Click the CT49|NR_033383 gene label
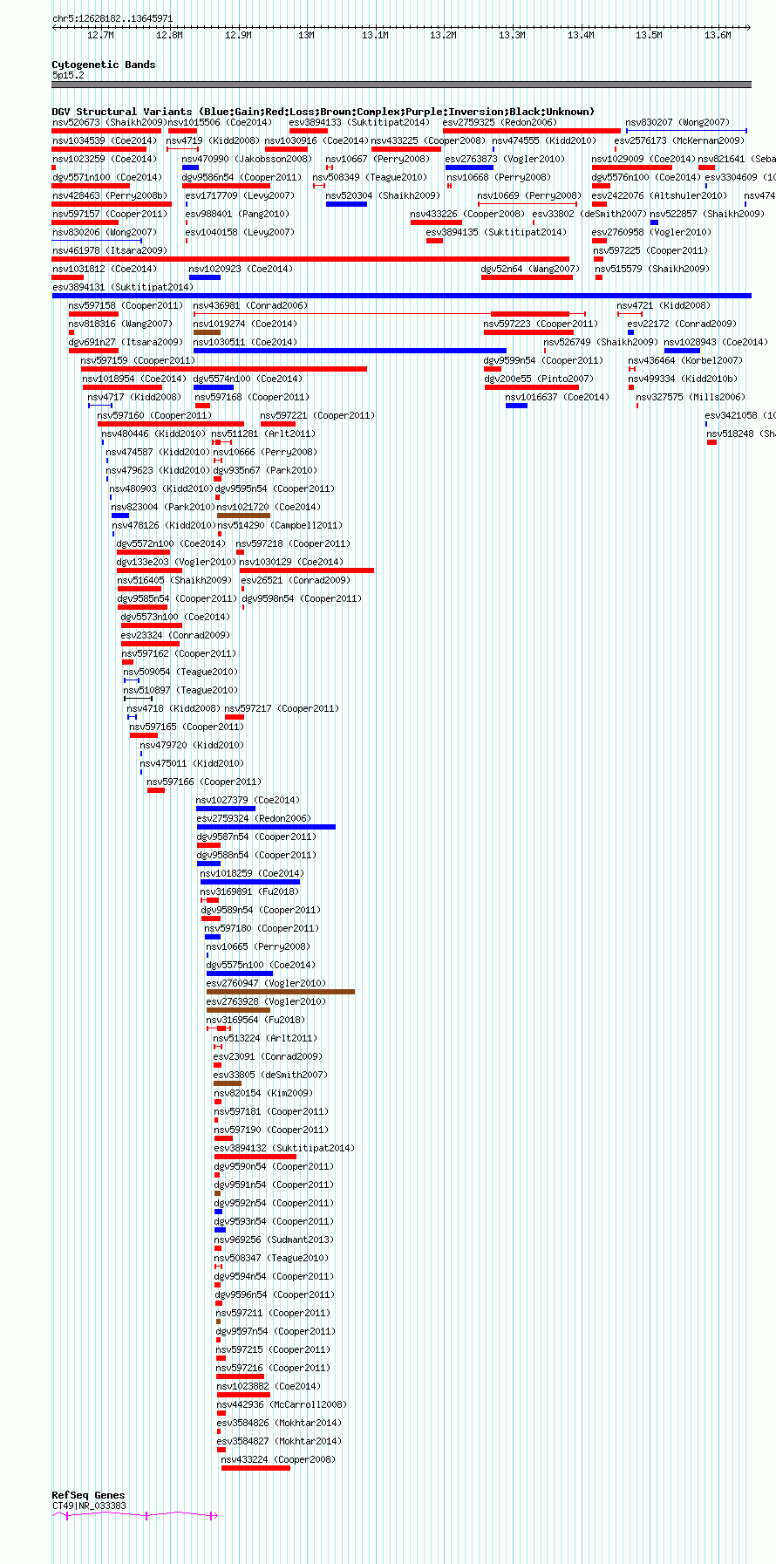This screenshot has width=776, height=1564. pyautogui.click(x=89, y=1506)
